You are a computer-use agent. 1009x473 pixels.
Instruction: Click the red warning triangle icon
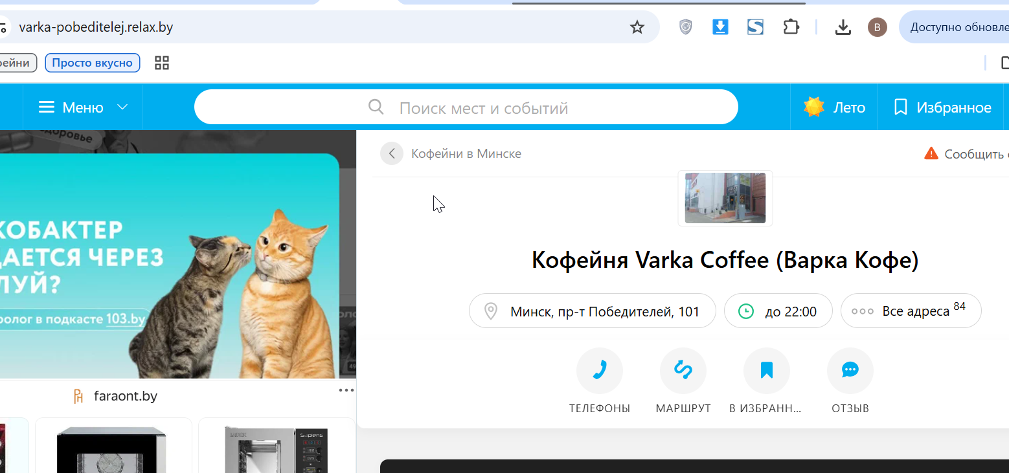tap(931, 153)
